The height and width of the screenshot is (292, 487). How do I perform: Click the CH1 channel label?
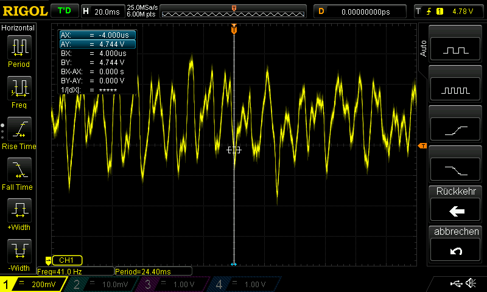coord(66,260)
